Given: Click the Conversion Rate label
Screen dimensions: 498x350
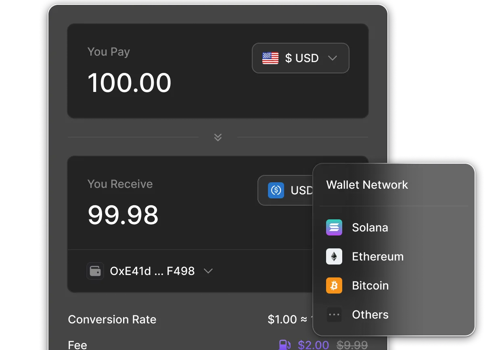Looking at the screenshot, I should (112, 319).
